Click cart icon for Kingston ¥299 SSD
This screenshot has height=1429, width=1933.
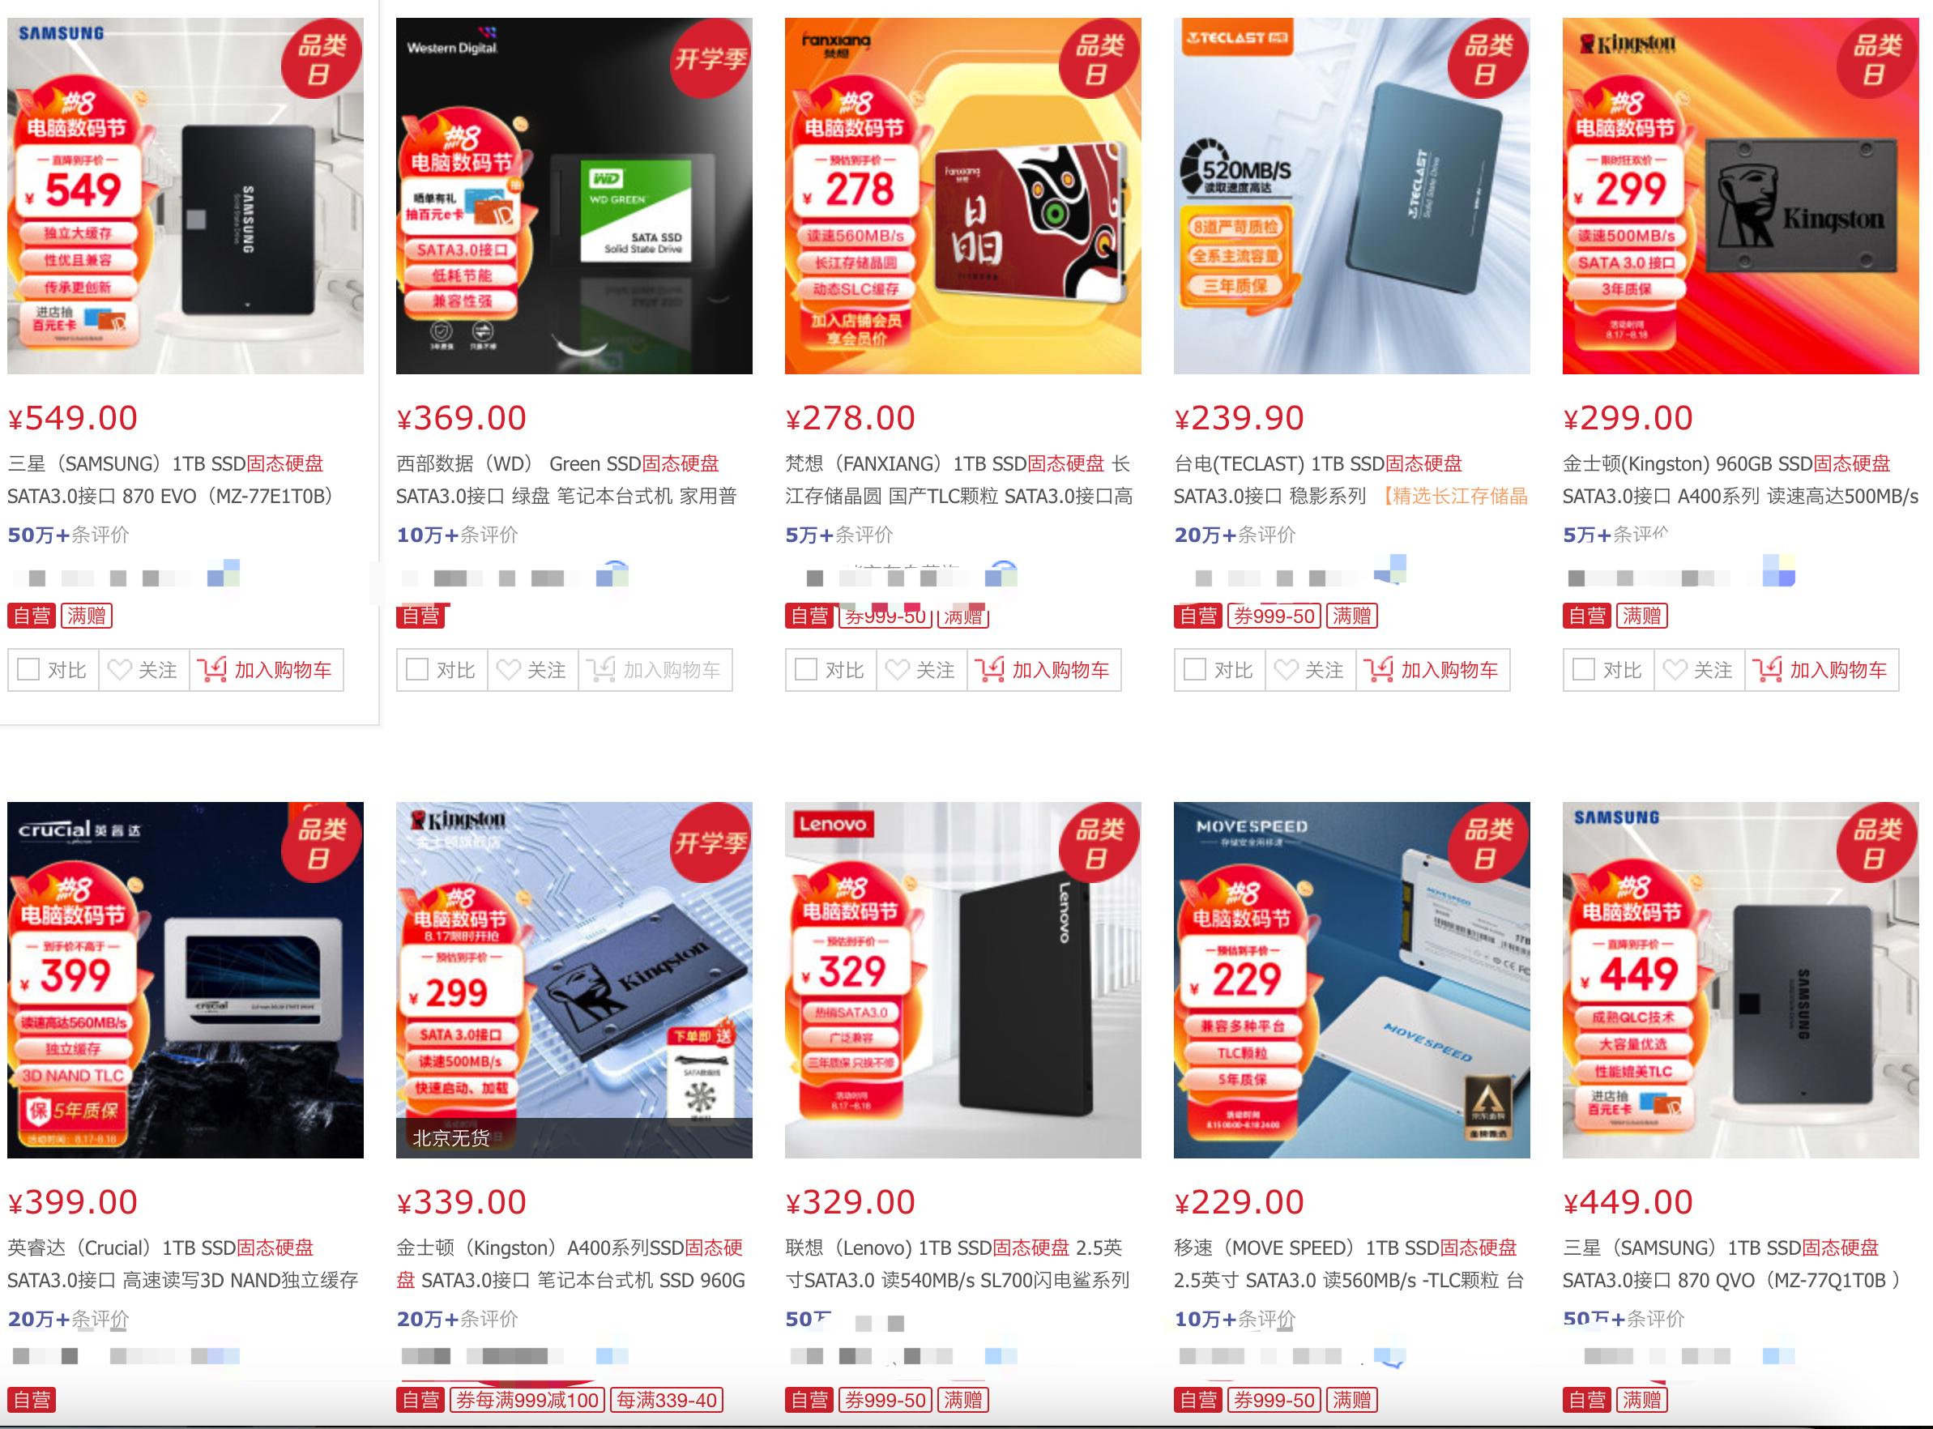click(1768, 669)
